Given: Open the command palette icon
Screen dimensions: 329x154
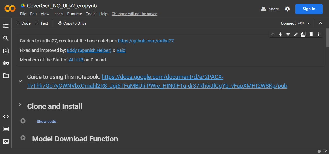Looking at the screenshot, I should click(6, 129).
